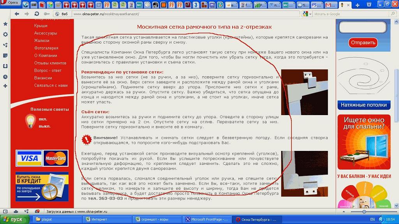Switch to the 'P...' chart tab
Screen dimensions: 399x224
[260, 5]
